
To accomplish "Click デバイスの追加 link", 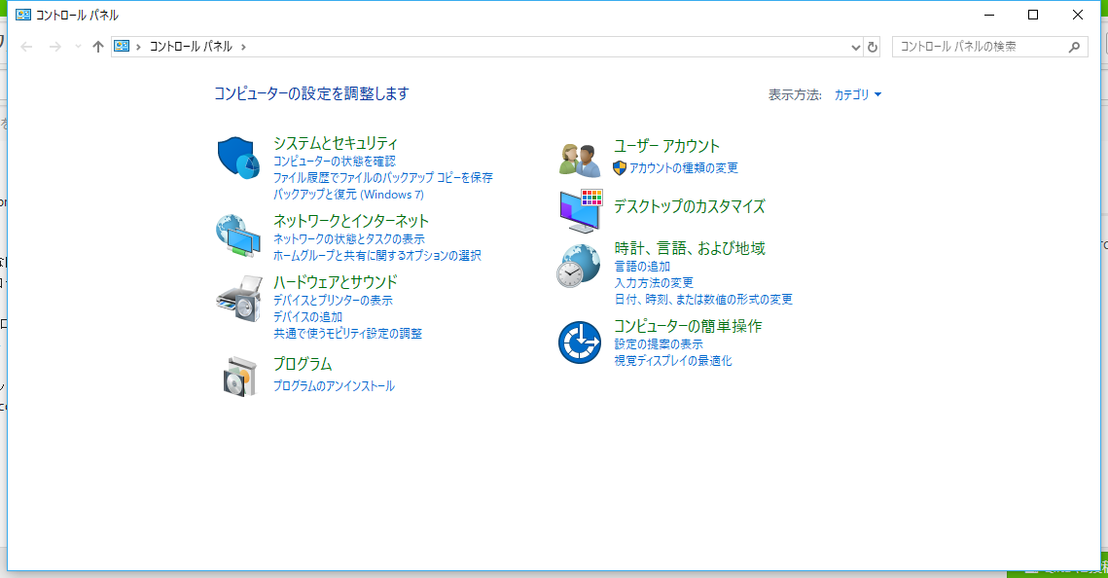I will pos(308,317).
